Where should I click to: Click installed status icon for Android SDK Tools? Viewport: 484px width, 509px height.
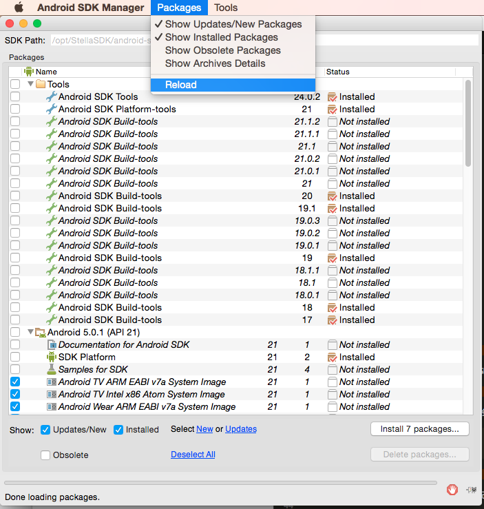click(332, 96)
